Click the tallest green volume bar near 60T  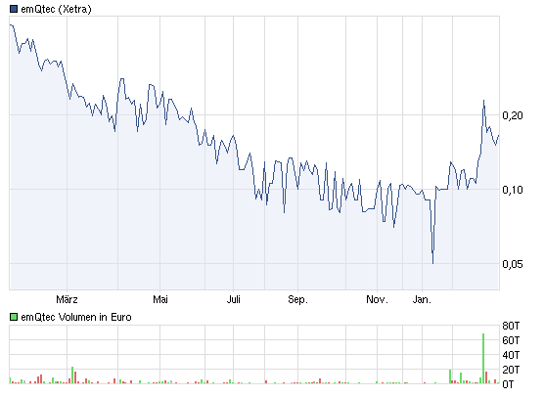coord(483,359)
